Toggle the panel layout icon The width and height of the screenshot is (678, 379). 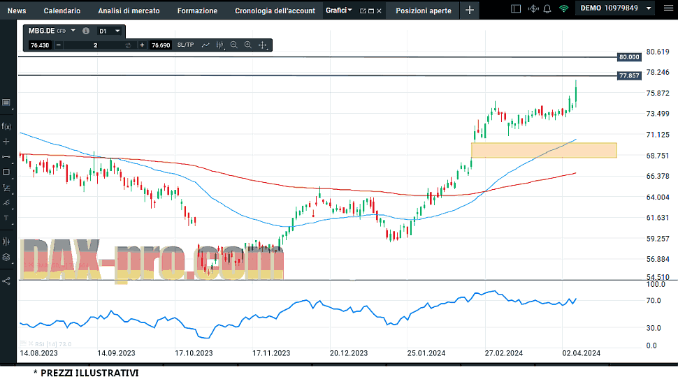pyautogui.click(x=515, y=8)
